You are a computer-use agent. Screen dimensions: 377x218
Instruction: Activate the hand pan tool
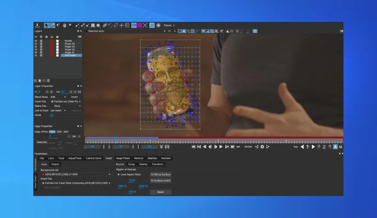pyautogui.click(x=64, y=25)
